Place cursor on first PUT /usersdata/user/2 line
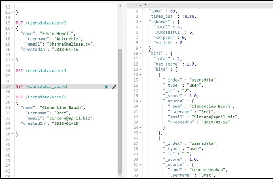Viewport: 273px width, 179px height. [41, 23]
